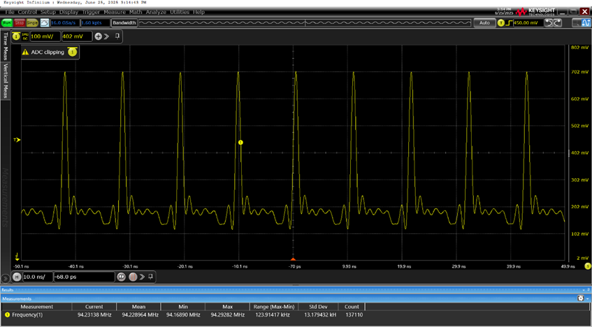This screenshot has width=592, height=327.
Task: Open the measurements settings gear icon
Action: (x=580, y=298)
